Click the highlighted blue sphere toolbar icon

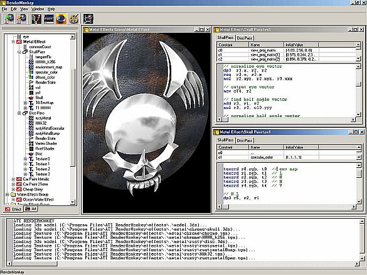(61, 19)
